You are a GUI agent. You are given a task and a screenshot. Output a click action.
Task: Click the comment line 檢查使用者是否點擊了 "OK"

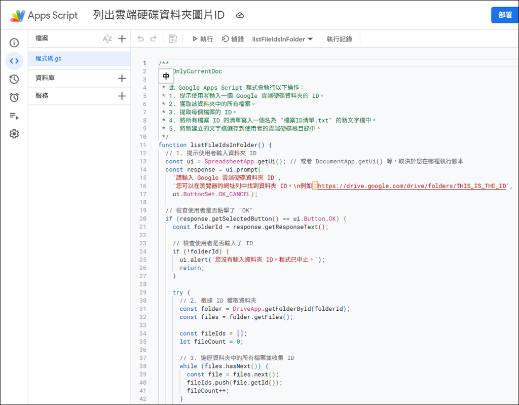click(x=209, y=211)
